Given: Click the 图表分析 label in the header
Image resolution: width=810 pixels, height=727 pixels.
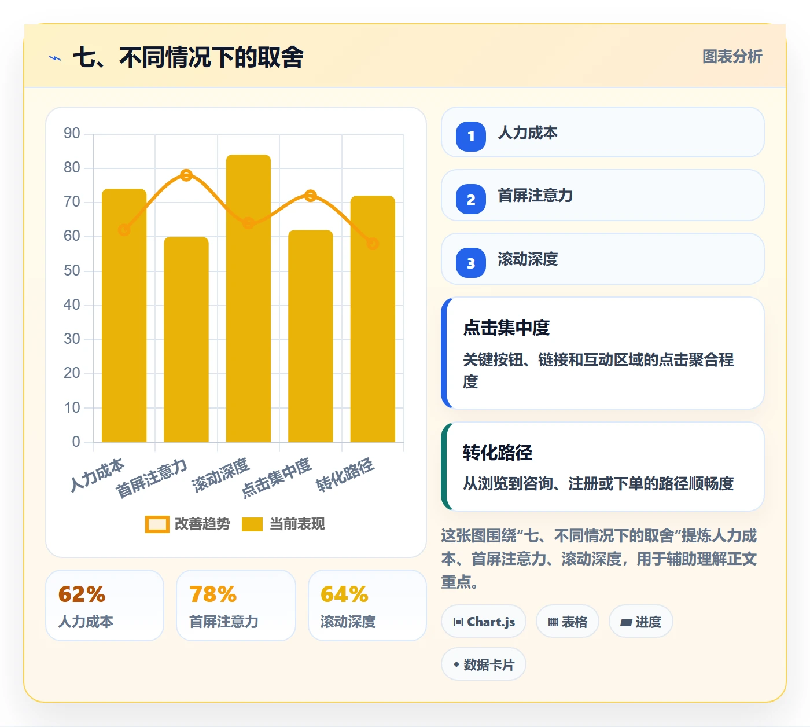Looking at the screenshot, I should tap(732, 56).
